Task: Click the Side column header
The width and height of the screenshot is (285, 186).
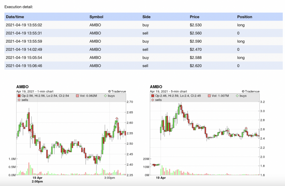Action: pos(146,17)
